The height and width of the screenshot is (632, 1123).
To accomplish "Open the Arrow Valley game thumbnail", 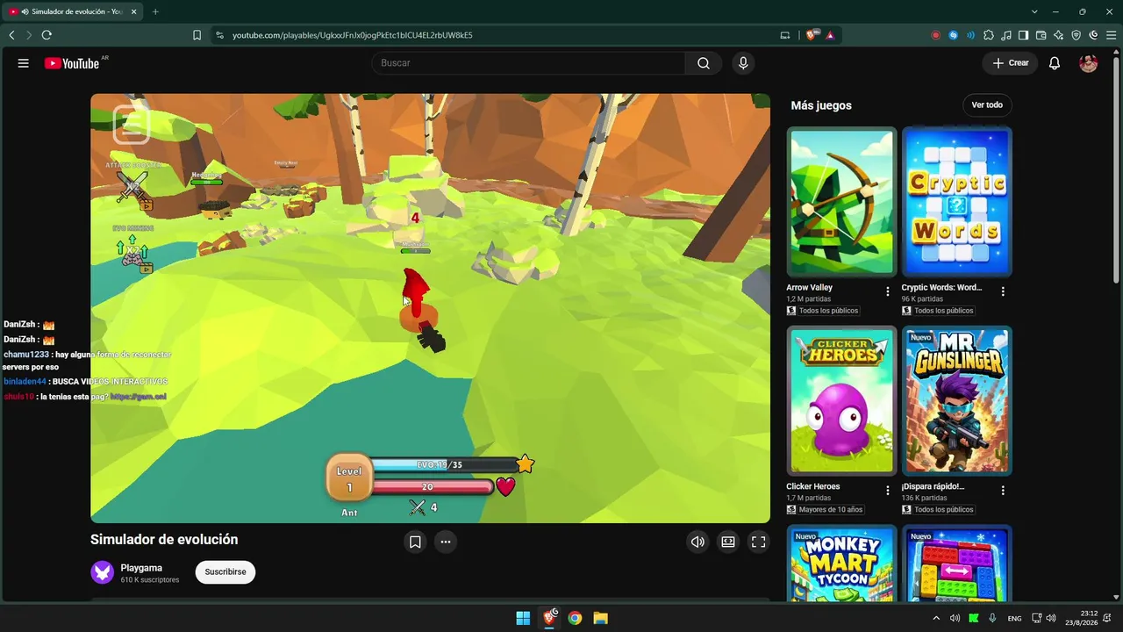I will point(841,202).
